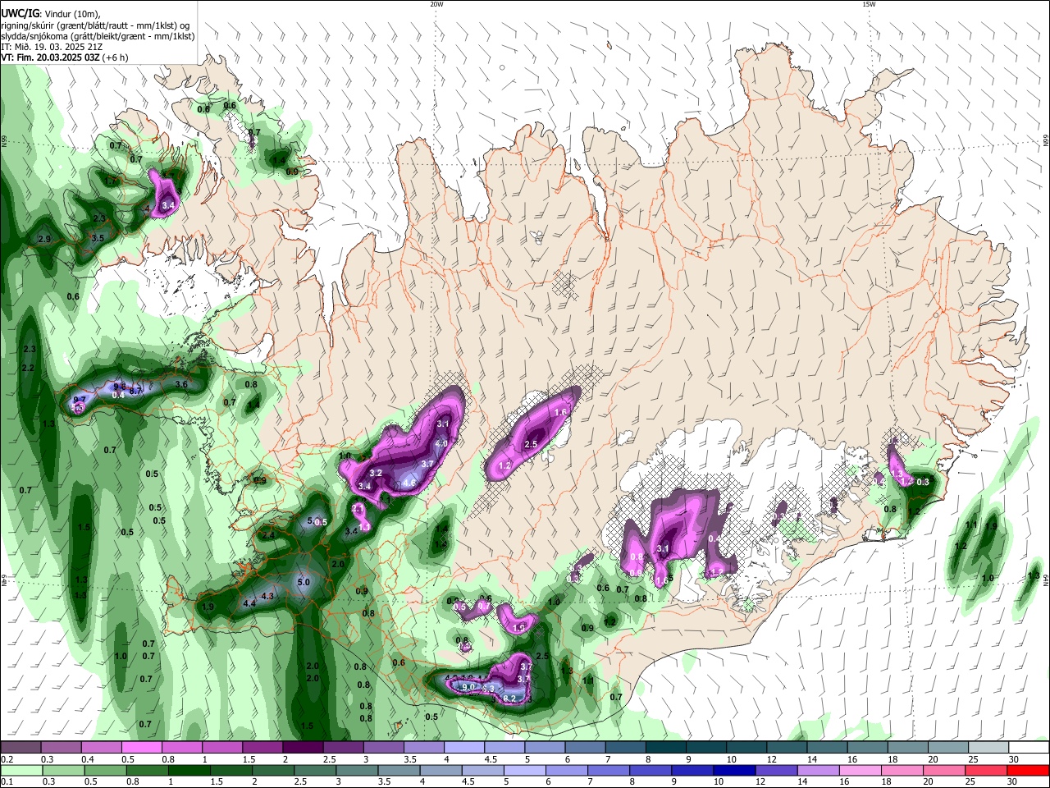Select the snow legend swatch starting at 0.2

coord(21,747)
